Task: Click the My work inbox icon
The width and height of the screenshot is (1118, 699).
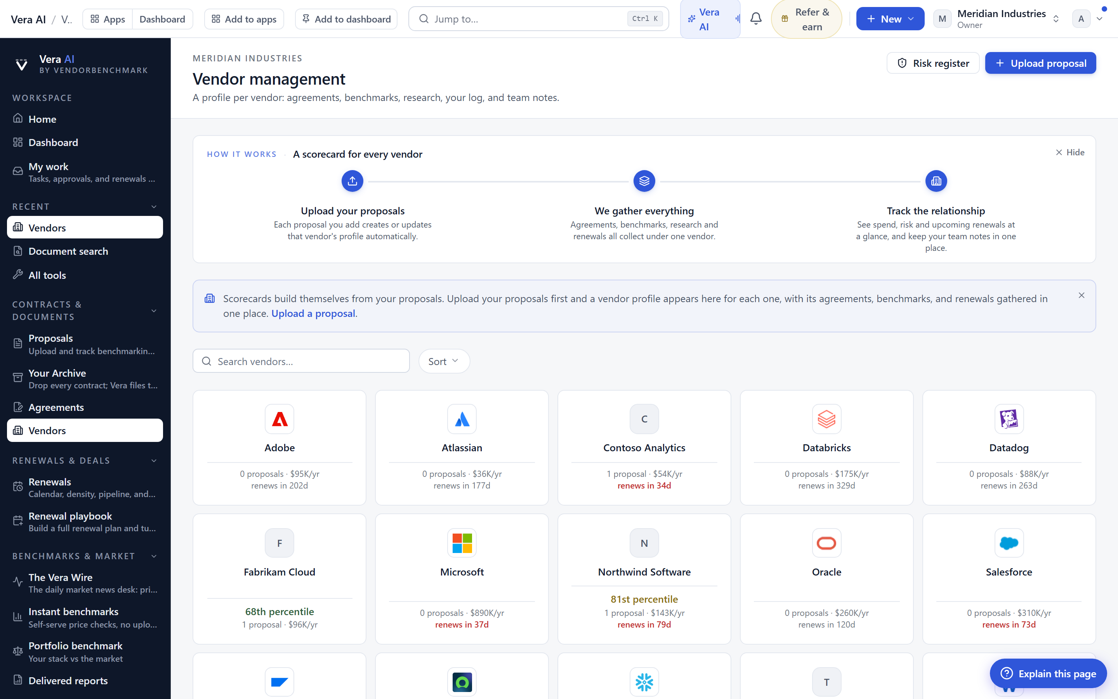Action: 17,171
